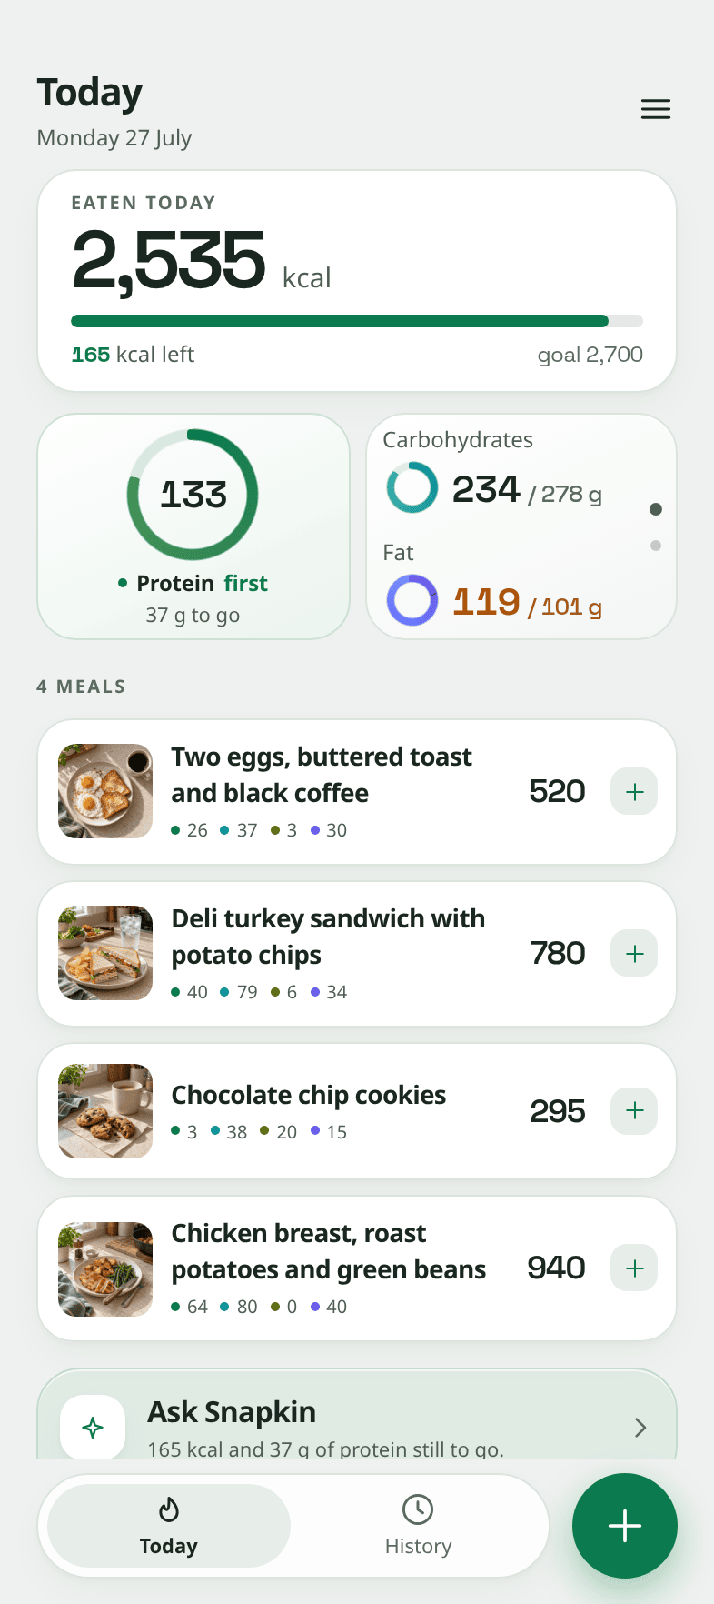Tap the Ask Snapkin sparkle icon

[93, 1427]
